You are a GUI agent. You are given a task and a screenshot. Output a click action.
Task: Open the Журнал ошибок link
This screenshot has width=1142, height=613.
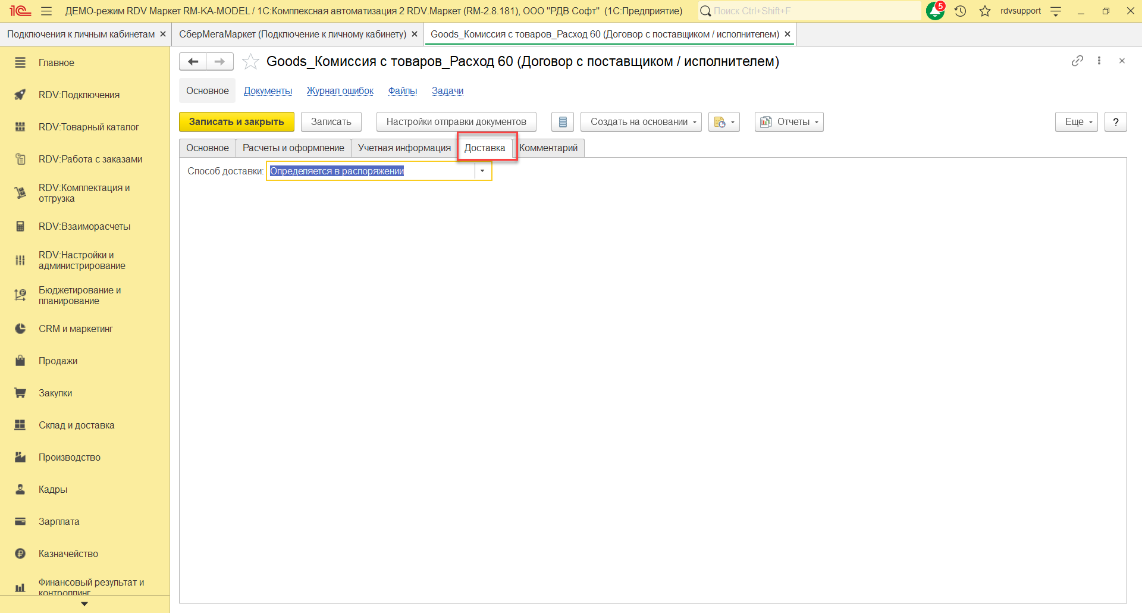340,91
